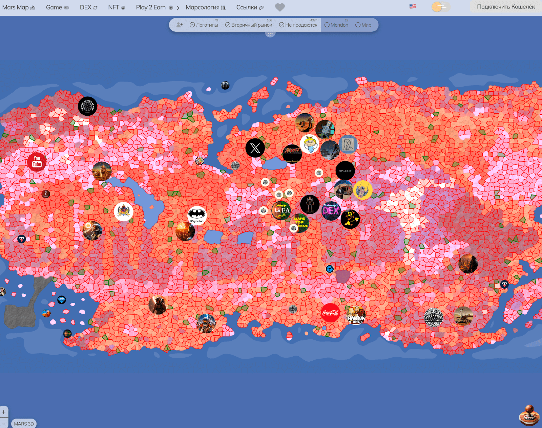The height and width of the screenshot is (428, 542).
Task: Open the US flag language selector
Action: coord(413,6)
